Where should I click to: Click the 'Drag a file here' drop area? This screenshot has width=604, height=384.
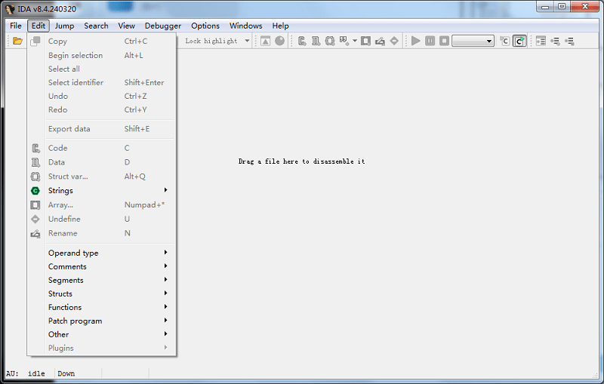(301, 161)
